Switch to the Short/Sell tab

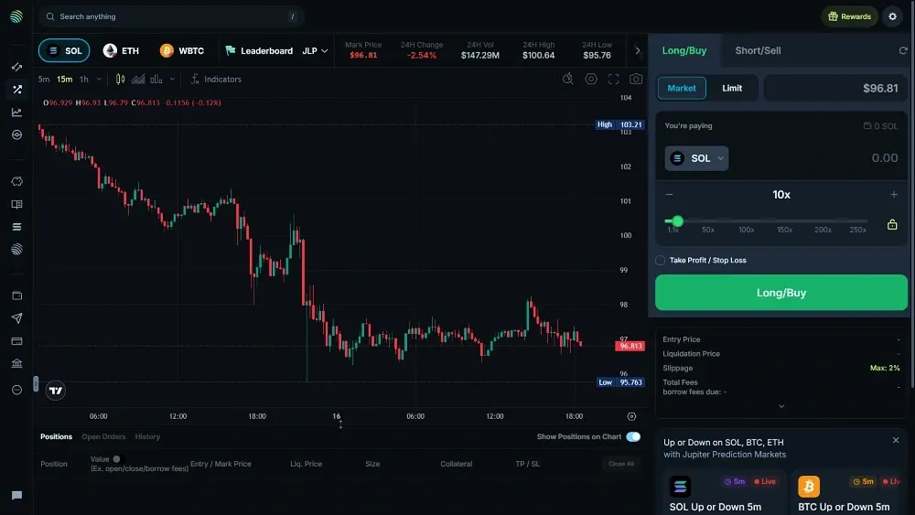tap(758, 50)
